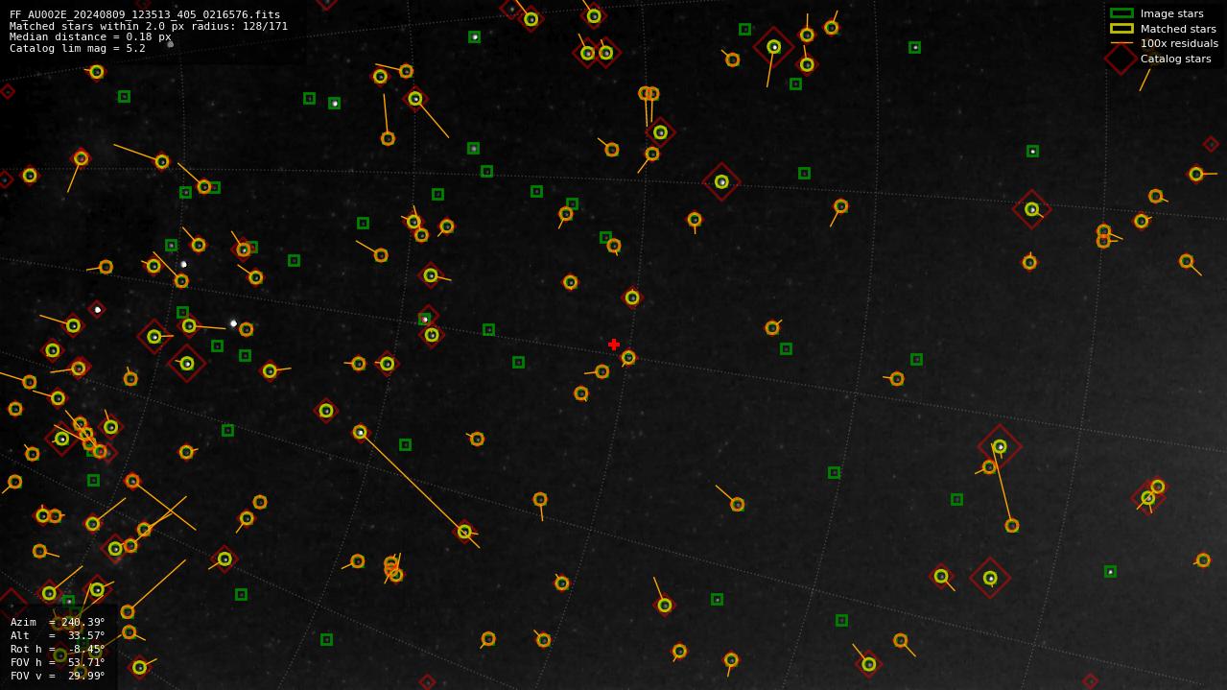
Task: Click the 'Catalog lim mag = 5.2' text
Action: pos(78,49)
